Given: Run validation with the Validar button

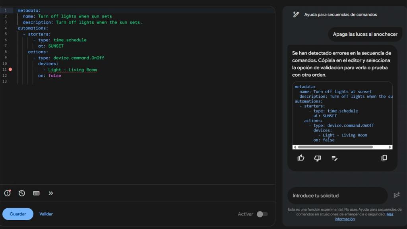Looking at the screenshot, I should 46,214.
